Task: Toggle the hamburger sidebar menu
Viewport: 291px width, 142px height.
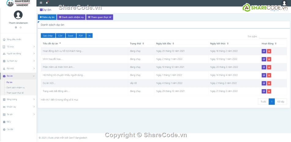Action: coord(41,3)
